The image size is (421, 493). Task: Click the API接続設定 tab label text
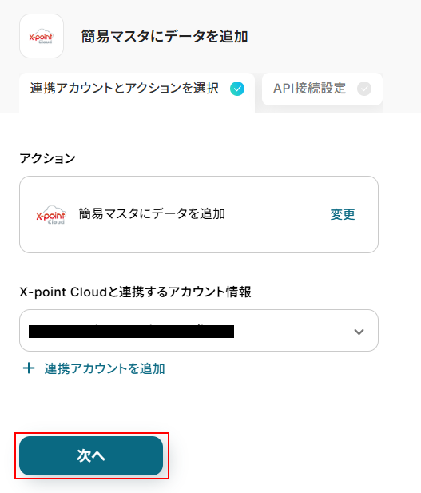310,89
